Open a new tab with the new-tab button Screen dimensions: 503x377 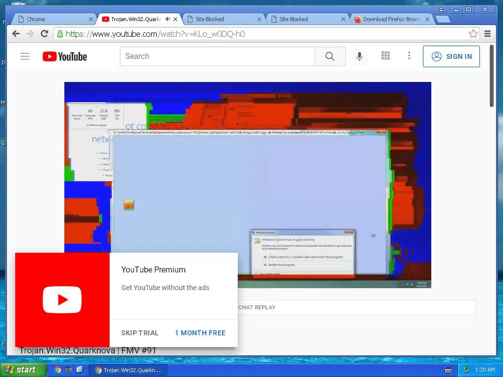[x=444, y=20]
